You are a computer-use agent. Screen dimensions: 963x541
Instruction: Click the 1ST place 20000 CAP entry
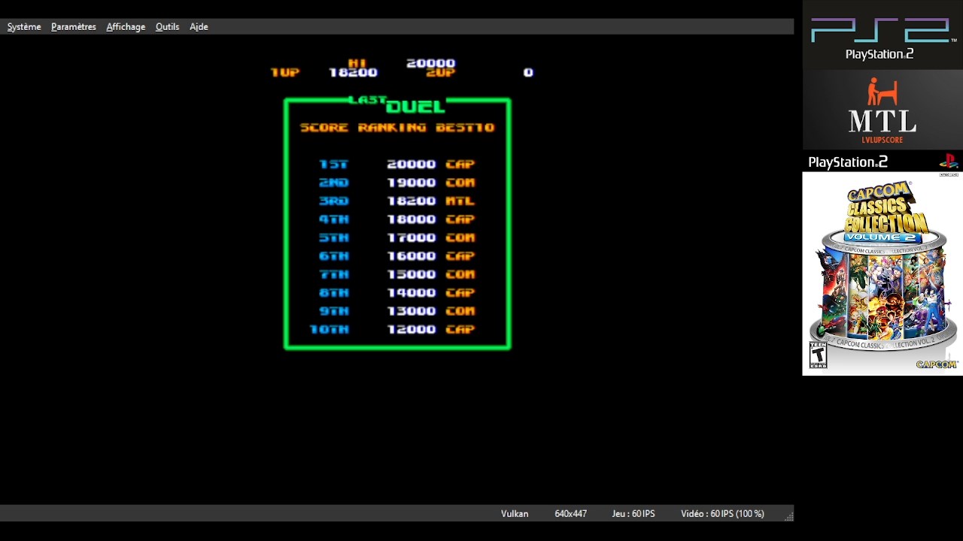396,165
